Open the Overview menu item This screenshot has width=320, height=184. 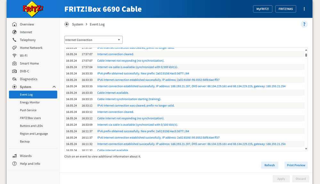pos(27,24)
